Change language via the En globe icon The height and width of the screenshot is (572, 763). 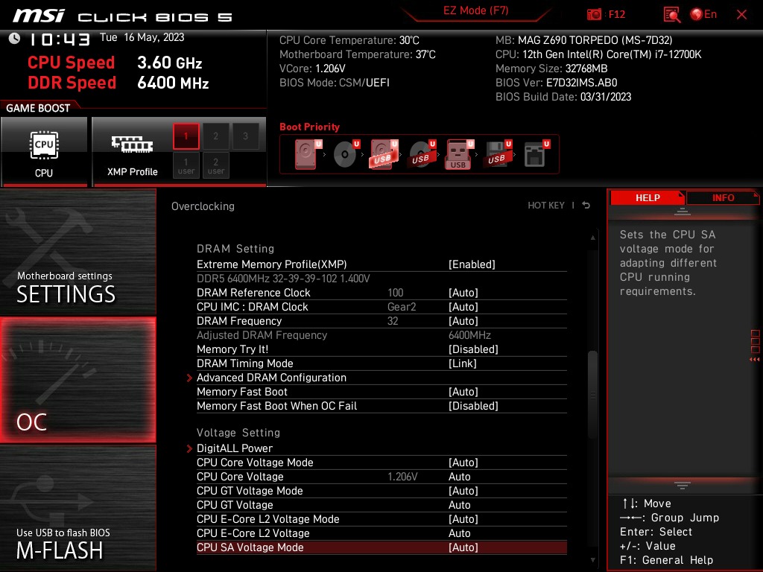coord(703,15)
